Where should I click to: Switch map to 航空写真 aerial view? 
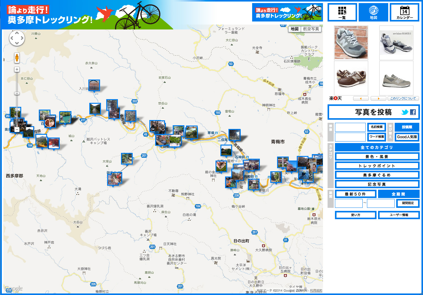tap(311, 29)
